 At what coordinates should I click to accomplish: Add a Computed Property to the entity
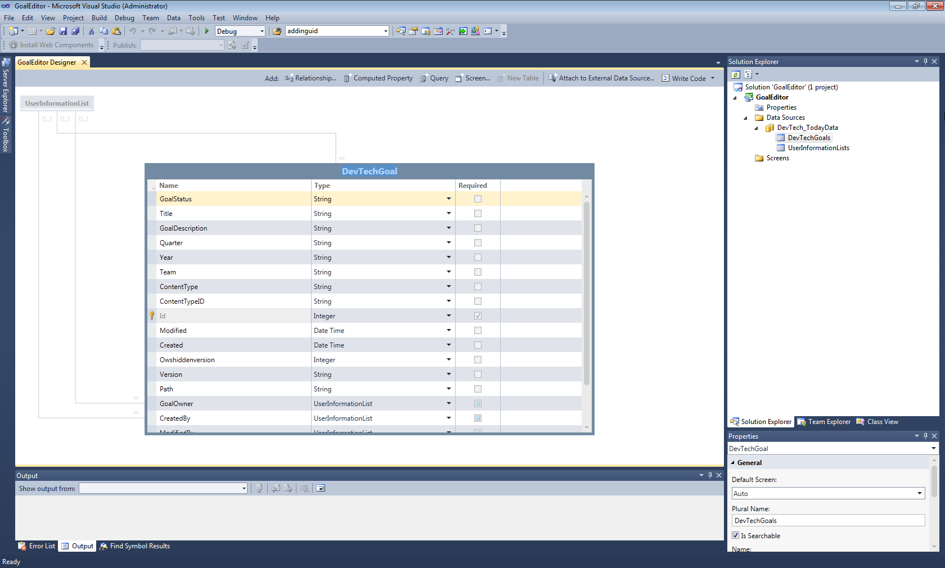point(378,79)
